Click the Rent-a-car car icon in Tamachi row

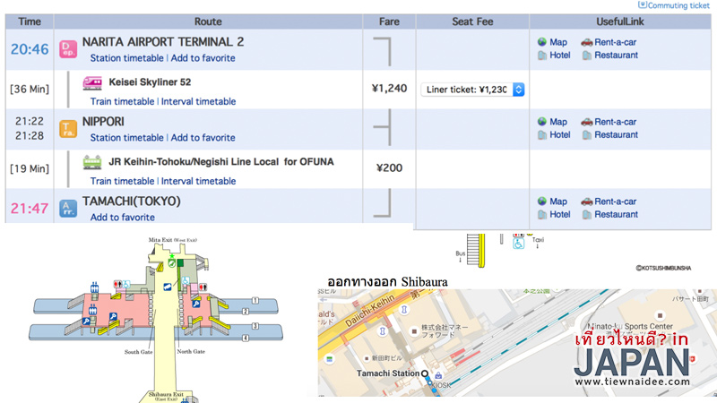tap(587, 201)
